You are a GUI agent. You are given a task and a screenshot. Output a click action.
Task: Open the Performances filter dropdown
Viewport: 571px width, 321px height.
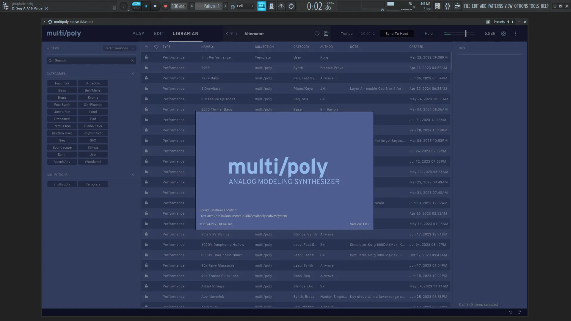[x=119, y=48]
